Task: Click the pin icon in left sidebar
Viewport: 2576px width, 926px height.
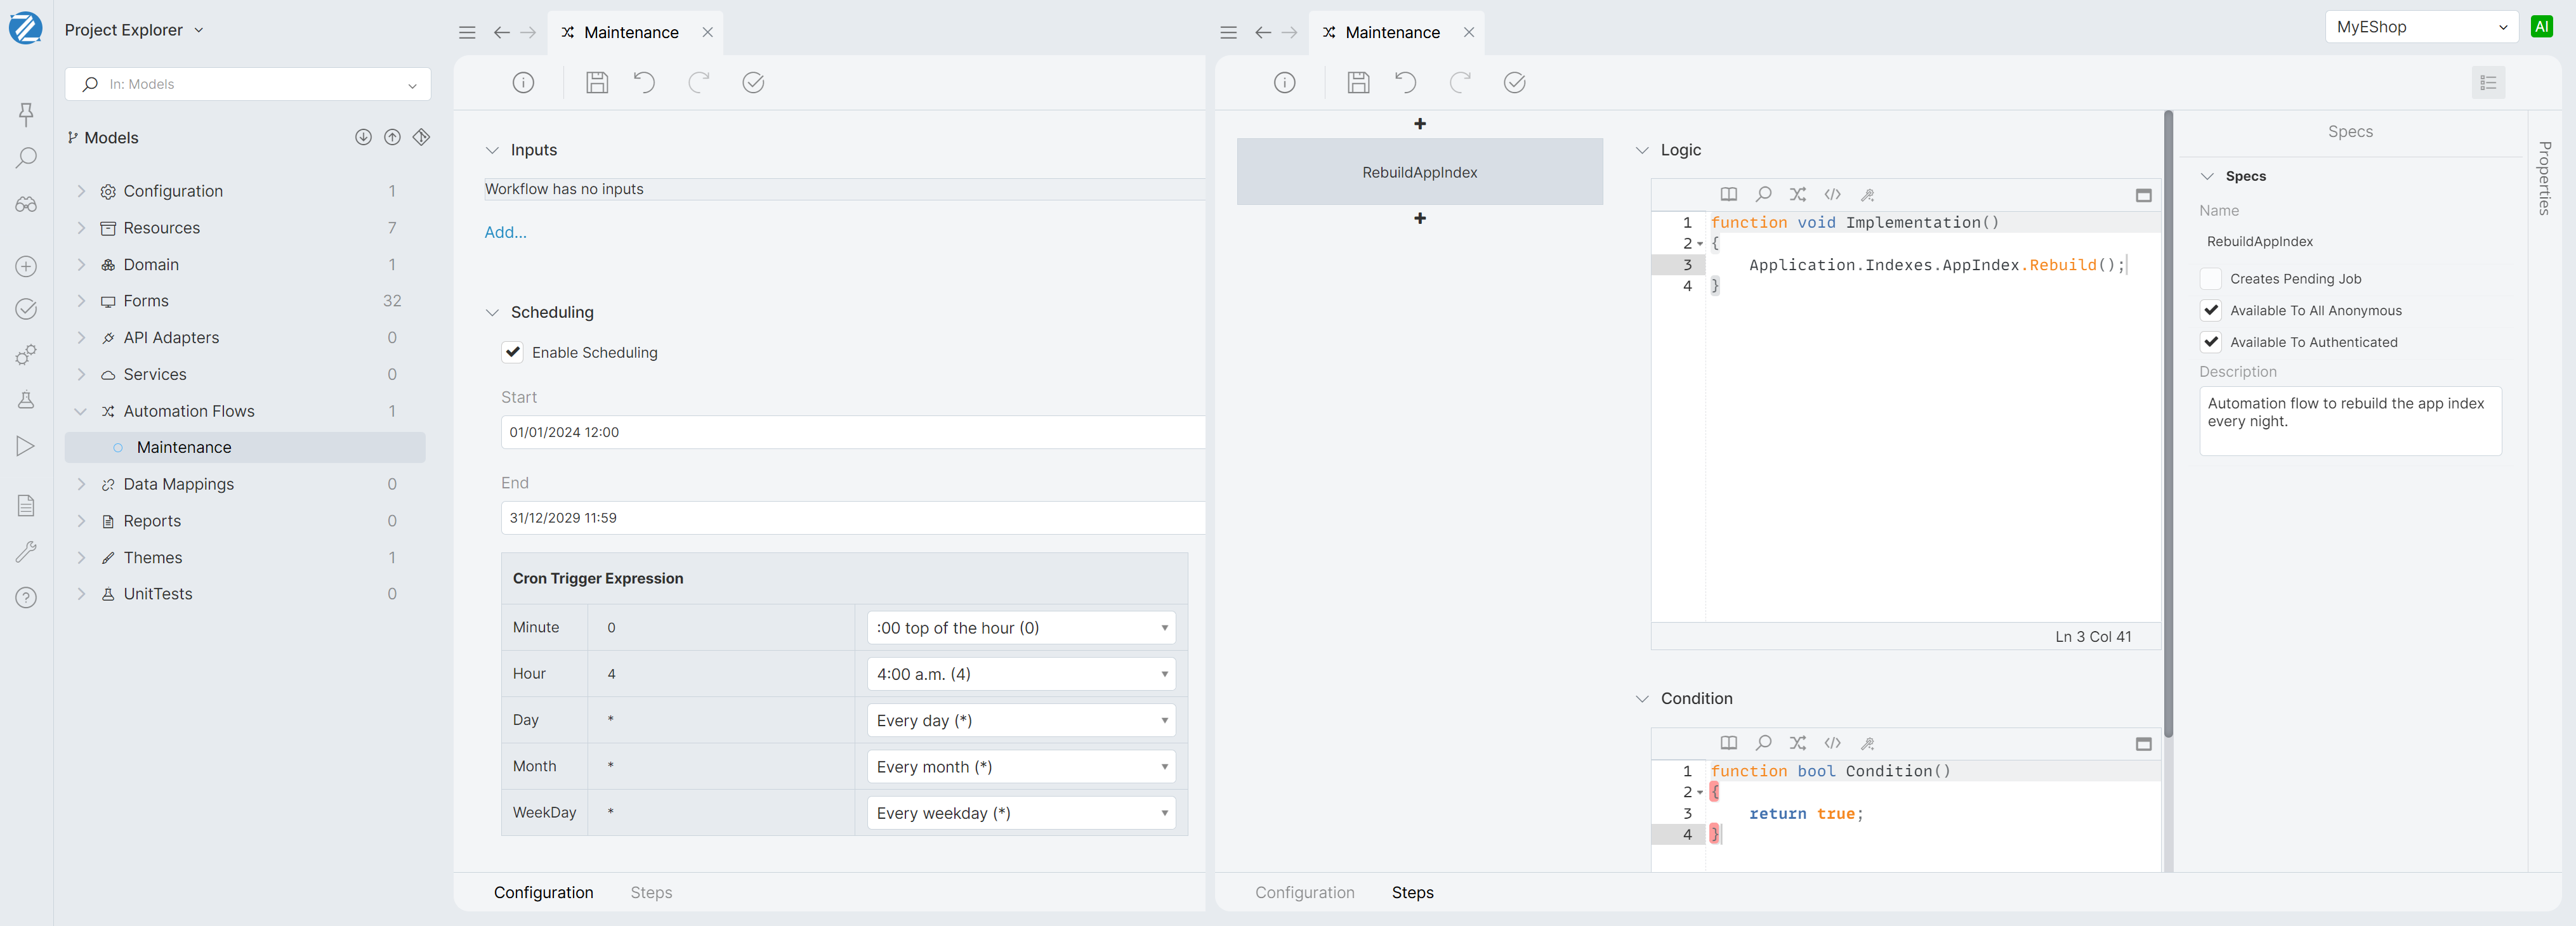Action: [26, 114]
